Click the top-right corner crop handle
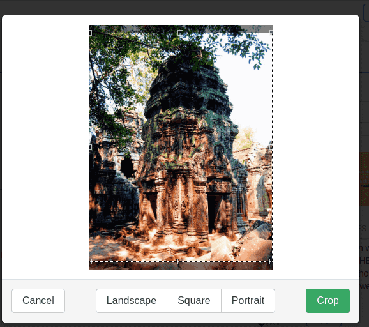 271,33
